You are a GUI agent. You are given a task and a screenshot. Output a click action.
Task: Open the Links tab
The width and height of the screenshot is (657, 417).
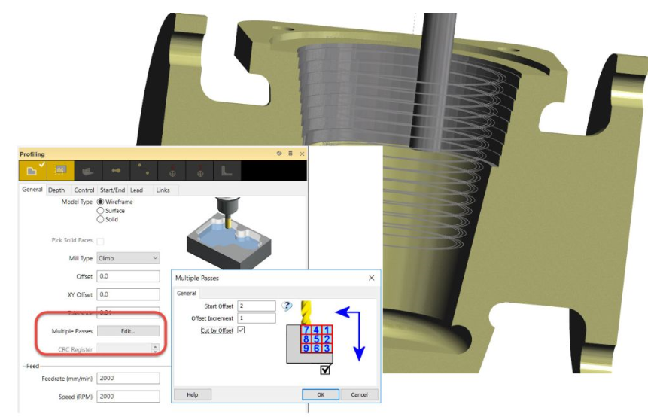(163, 190)
